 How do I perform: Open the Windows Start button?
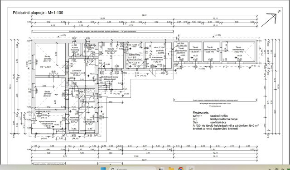(x=103, y=169)
